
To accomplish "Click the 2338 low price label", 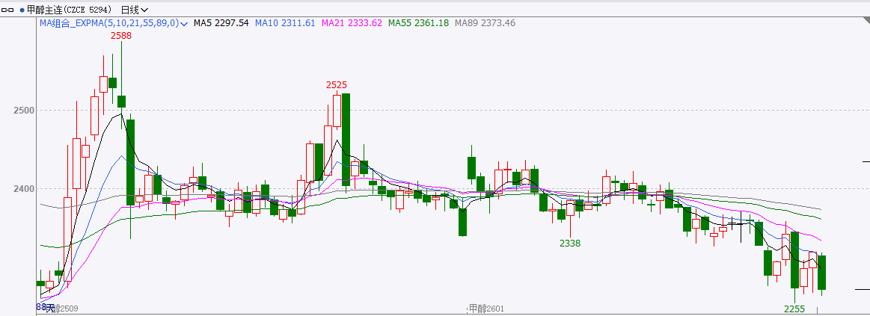I will (570, 244).
